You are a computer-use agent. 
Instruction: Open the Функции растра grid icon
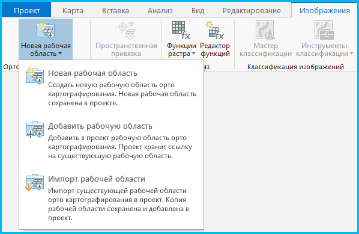181,30
